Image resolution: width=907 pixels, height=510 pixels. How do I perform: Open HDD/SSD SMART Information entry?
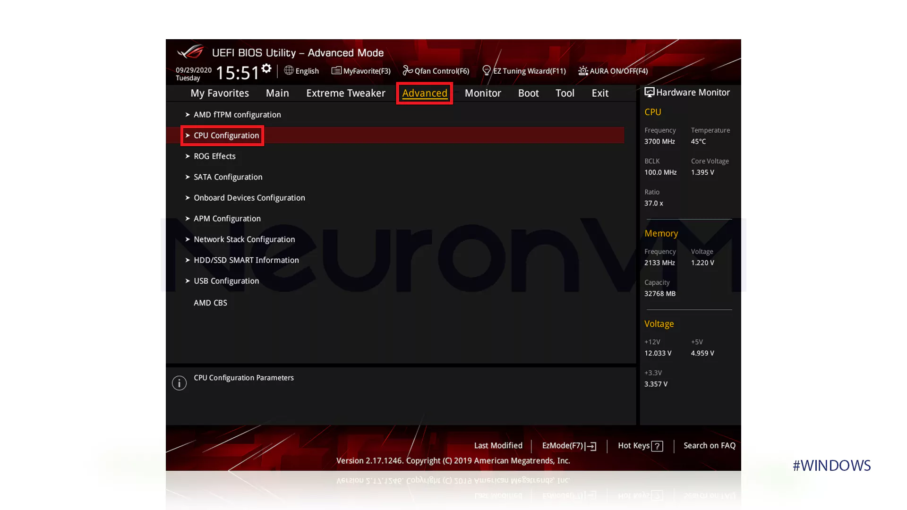(246, 260)
